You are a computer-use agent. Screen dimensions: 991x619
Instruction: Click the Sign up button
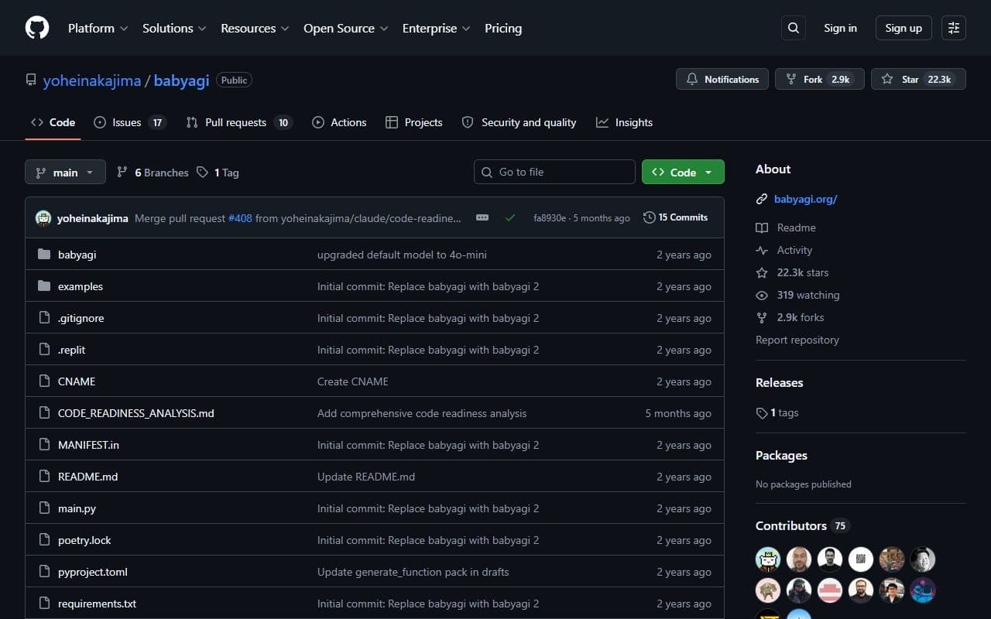point(904,28)
